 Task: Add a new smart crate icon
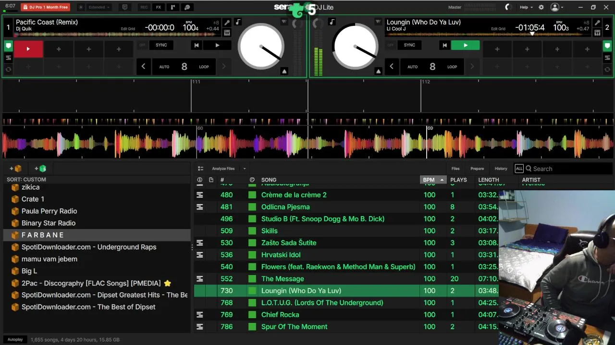(x=40, y=168)
